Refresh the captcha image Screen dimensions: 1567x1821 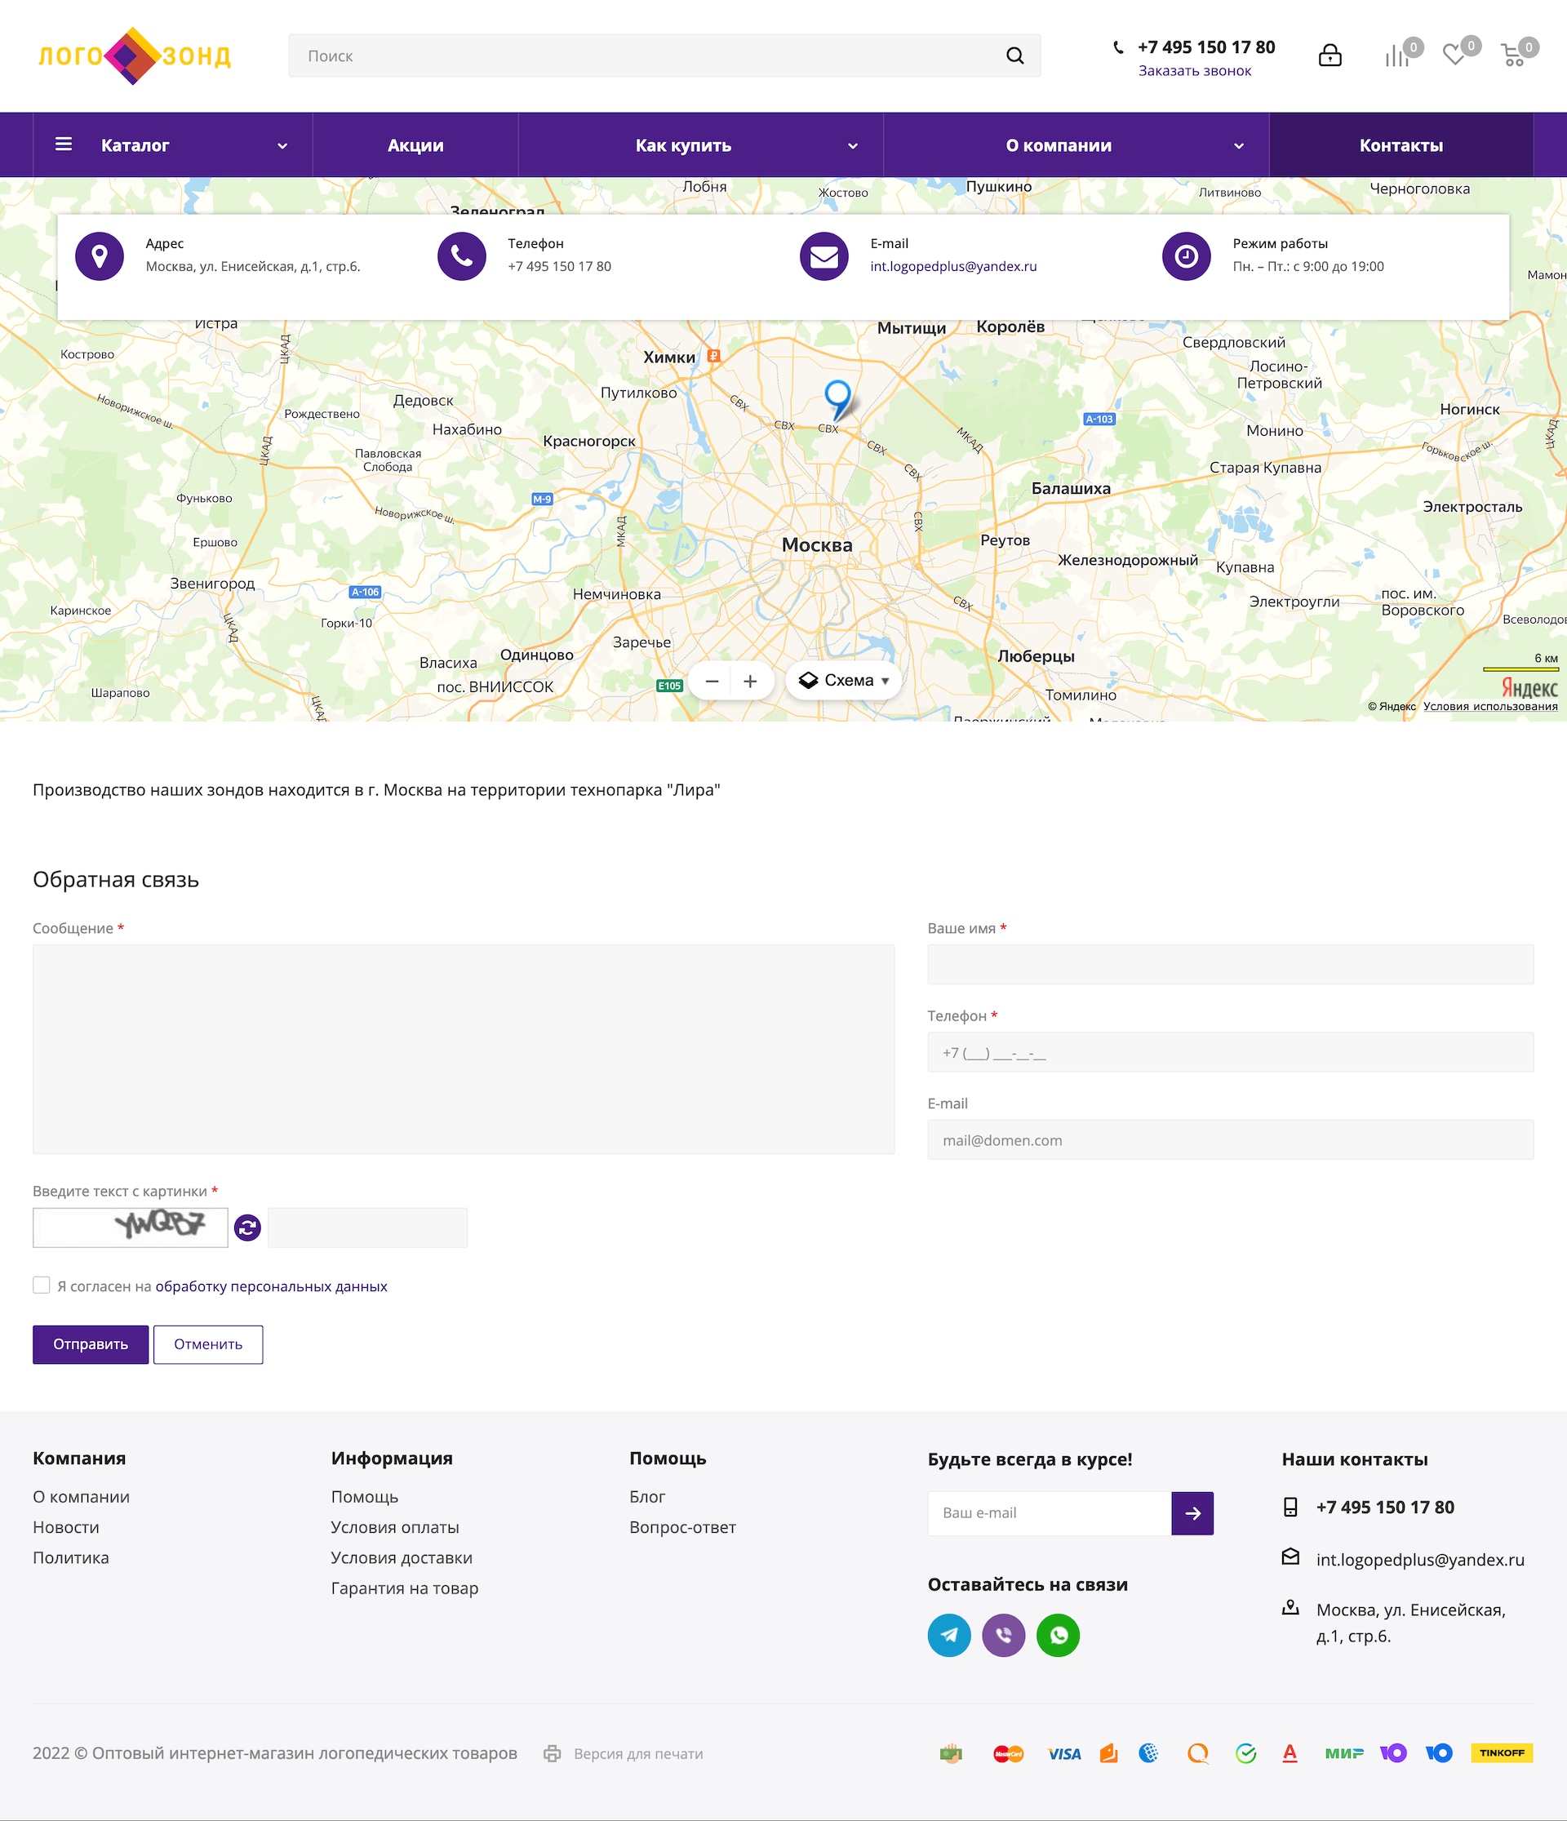(x=248, y=1228)
